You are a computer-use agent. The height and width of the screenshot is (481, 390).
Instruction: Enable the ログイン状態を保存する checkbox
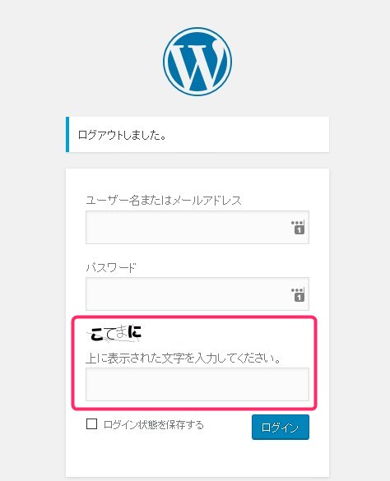pos(91,424)
